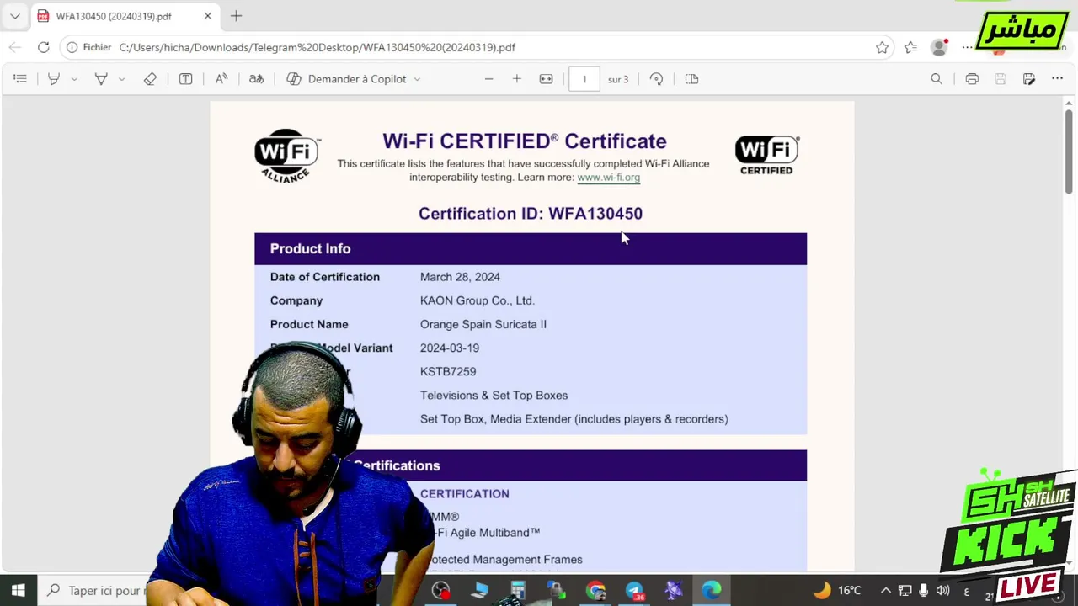Start the read aloud tool
The height and width of the screenshot is (606, 1078).
click(x=221, y=79)
